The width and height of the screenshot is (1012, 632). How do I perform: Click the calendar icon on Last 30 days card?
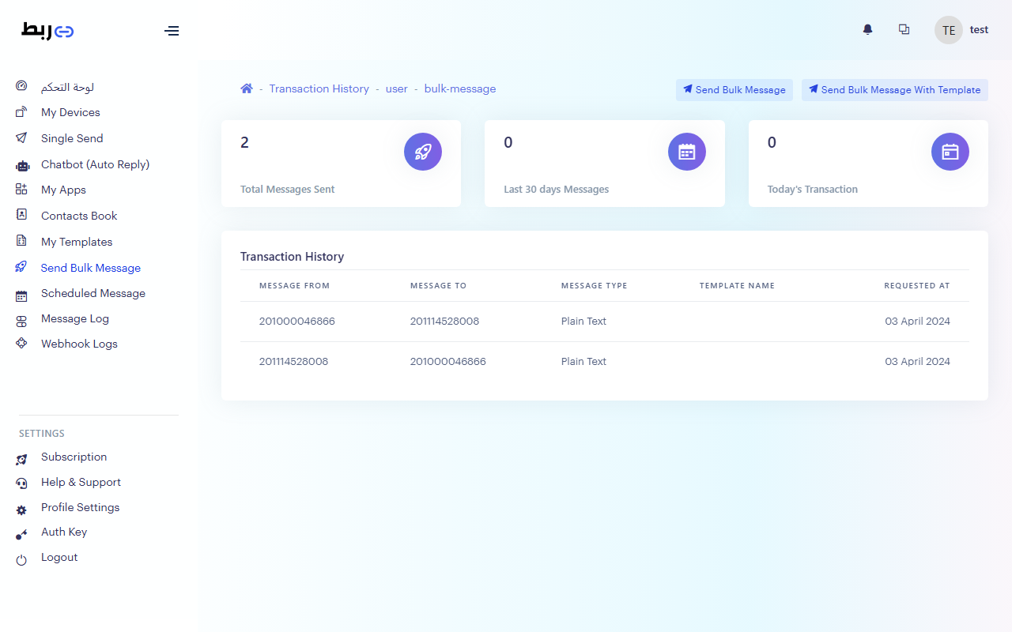(x=686, y=152)
